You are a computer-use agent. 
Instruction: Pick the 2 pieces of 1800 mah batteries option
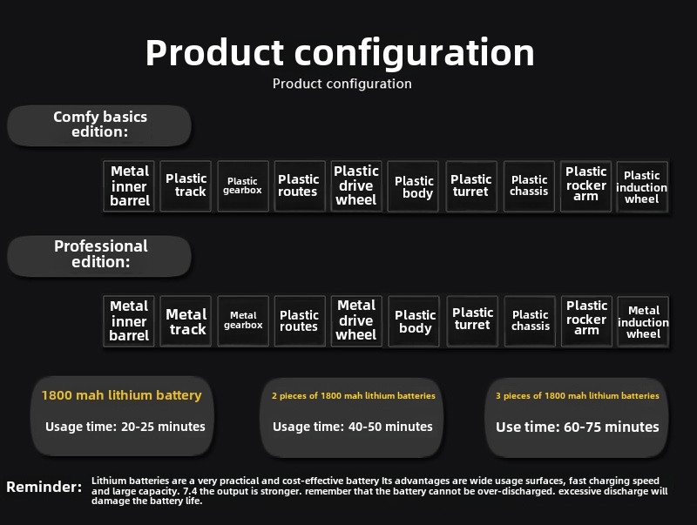(x=352, y=418)
